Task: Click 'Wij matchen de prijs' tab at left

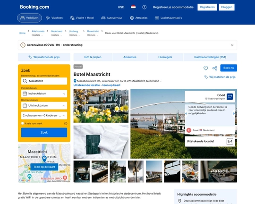Action: (44, 57)
